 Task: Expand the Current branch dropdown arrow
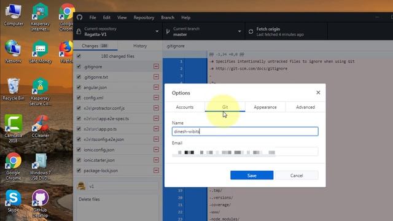pos(239,31)
